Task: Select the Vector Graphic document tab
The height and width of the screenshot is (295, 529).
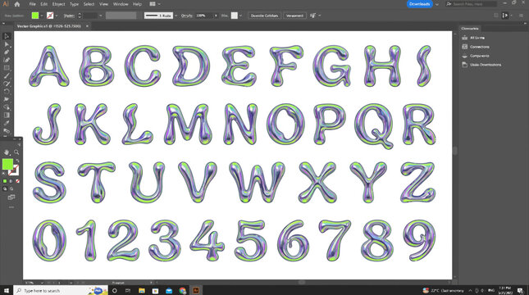Action: click(x=49, y=26)
